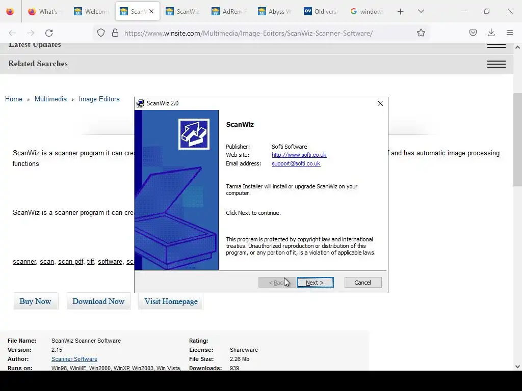Open the list-all-tabs dropdown chevron

pos(421,11)
